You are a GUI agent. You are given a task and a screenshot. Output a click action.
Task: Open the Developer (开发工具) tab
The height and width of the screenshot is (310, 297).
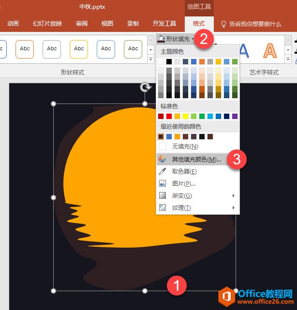[x=164, y=23]
